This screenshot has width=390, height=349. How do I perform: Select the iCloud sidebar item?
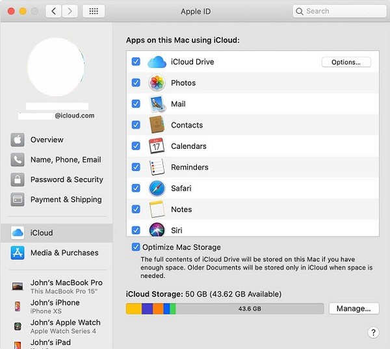coord(57,233)
